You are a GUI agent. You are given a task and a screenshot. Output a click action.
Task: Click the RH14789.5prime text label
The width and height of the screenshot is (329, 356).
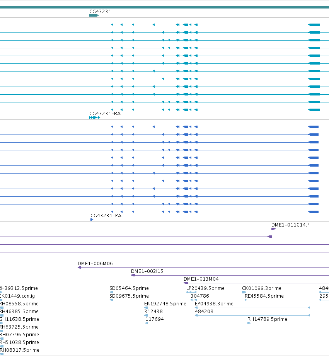pos(267,319)
